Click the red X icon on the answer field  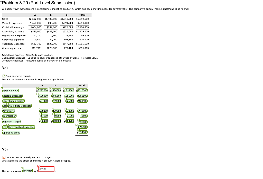(39, 166)
